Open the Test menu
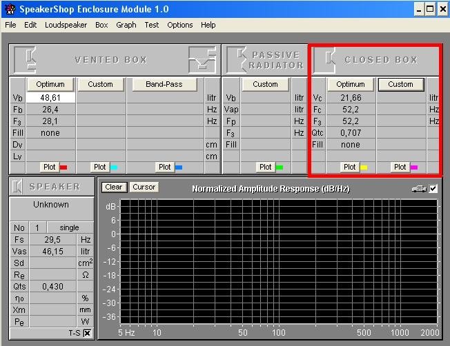The image size is (450, 346). 152,25
